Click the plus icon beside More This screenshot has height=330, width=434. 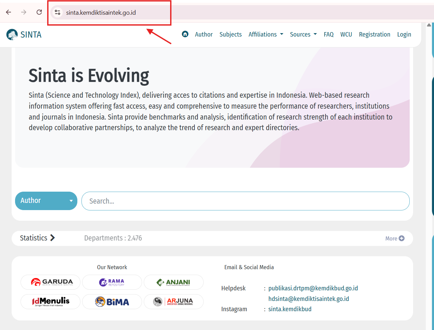402,238
